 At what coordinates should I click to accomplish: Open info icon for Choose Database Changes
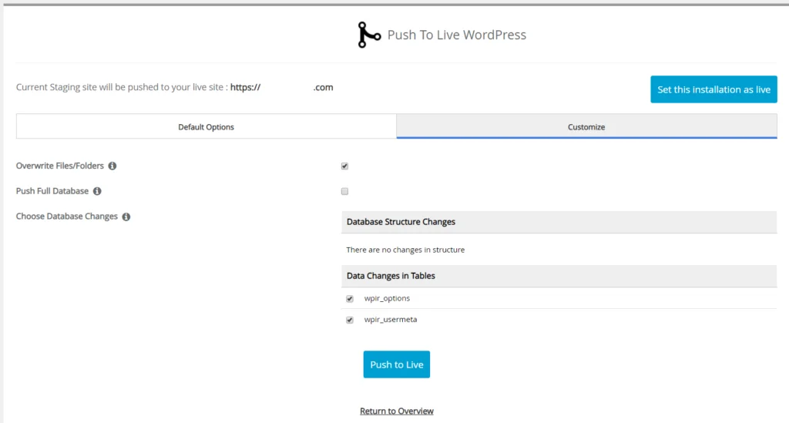coord(126,217)
